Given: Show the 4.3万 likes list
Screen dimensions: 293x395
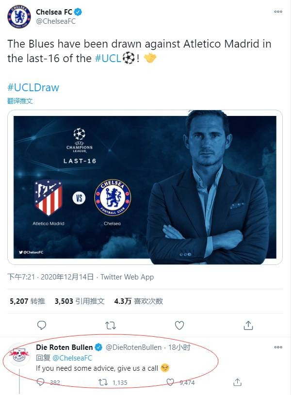Looking at the screenshot, I should click(138, 301).
